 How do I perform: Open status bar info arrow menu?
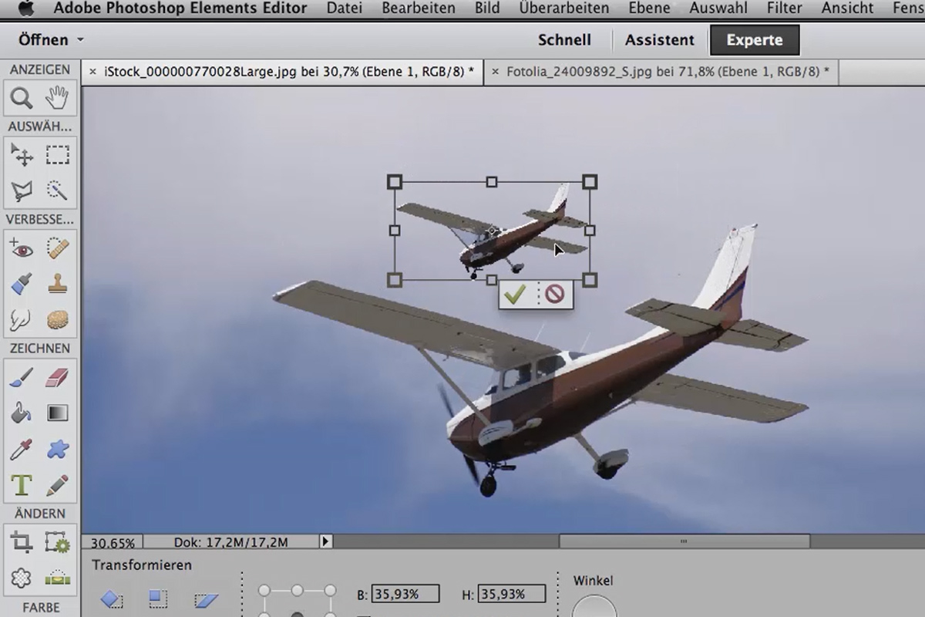click(326, 541)
